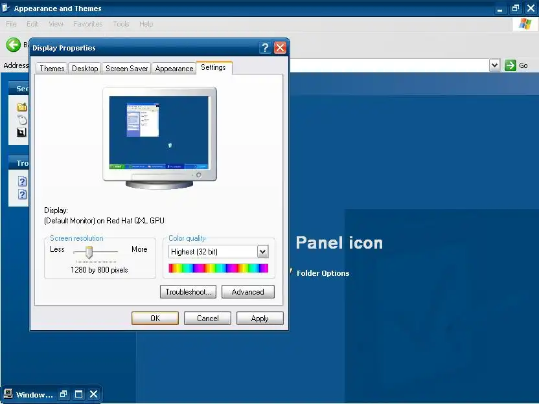Restore the minimized Window taskbar item
The image size is (539, 404).
63,394
